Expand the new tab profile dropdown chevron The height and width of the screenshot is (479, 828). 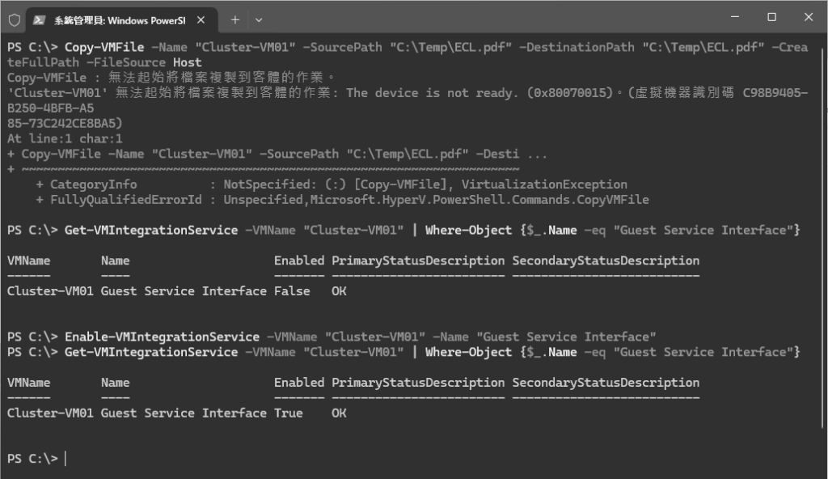(259, 20)
